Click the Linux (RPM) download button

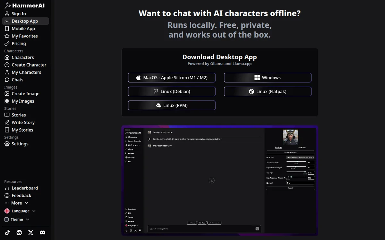point(172,105)
